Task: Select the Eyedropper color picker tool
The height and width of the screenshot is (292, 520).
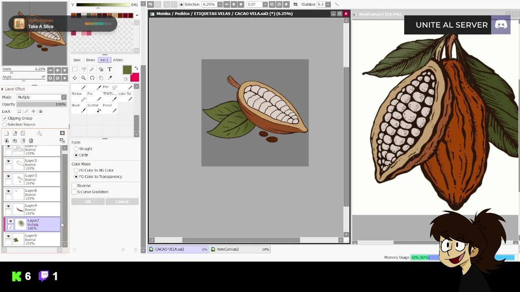Action: pyautogui.click(x=109, y=78)
